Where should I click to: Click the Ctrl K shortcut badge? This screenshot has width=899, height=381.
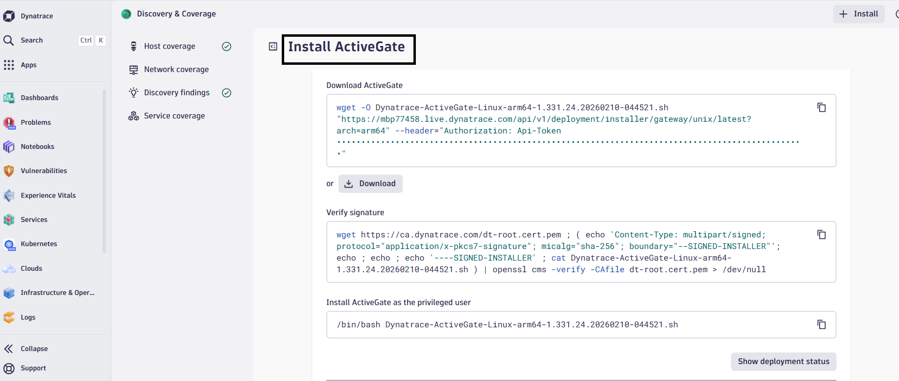click(x=92, y=40)
